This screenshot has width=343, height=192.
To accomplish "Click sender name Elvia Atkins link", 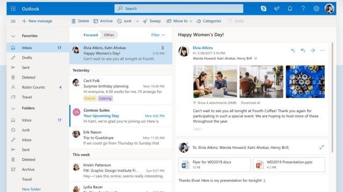I will point(203,47).
